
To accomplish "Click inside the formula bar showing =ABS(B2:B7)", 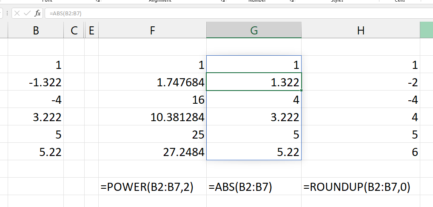I will click(239, 13).
